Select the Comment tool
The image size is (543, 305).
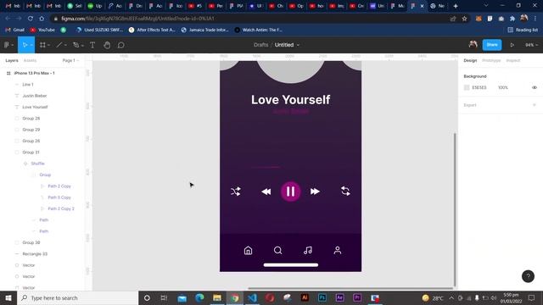[120, 45]
